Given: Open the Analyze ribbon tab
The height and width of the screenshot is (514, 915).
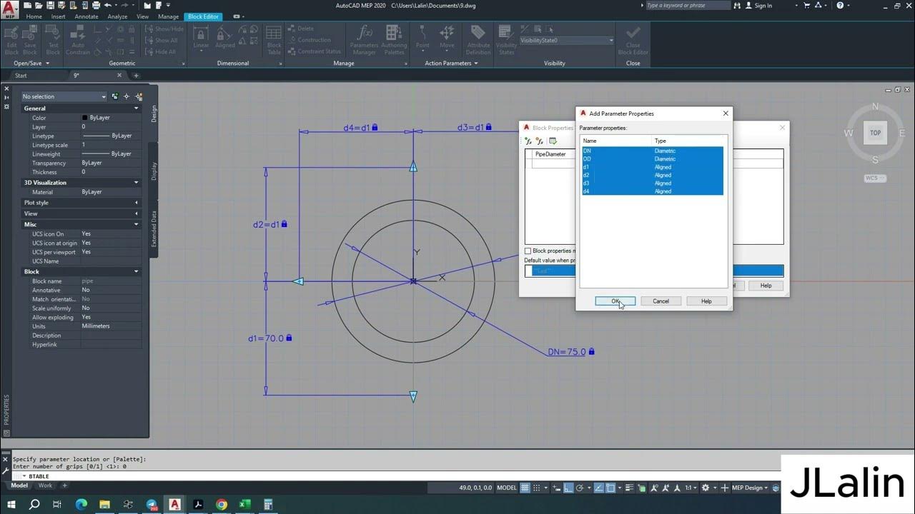Looking at the screenshot, I should pyautogui.click(x=117, y=16).
